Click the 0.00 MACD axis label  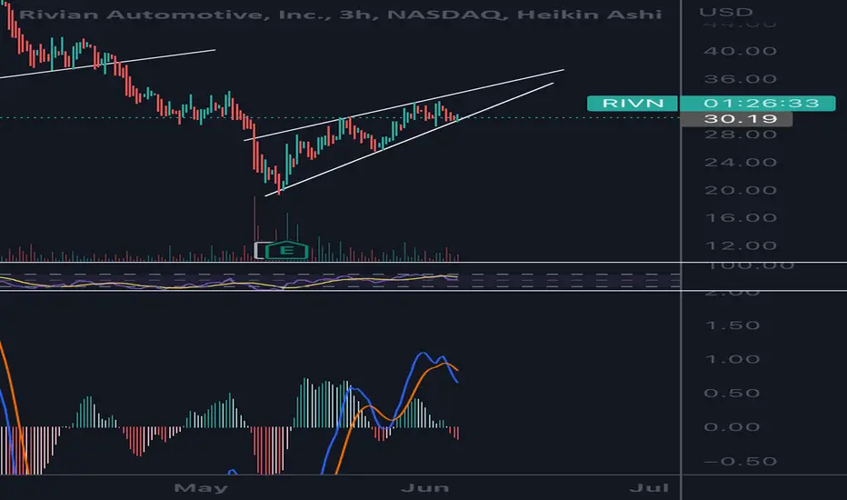pyautogui.click(x=732, y=427)
